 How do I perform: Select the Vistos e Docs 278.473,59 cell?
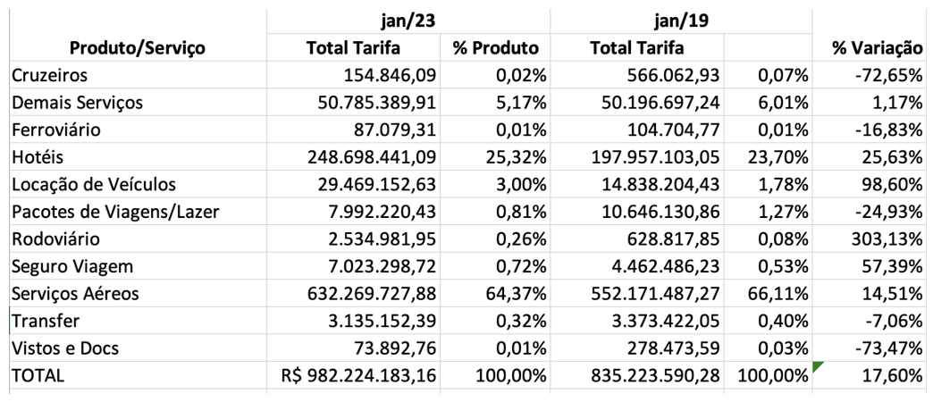click(637, 348)
